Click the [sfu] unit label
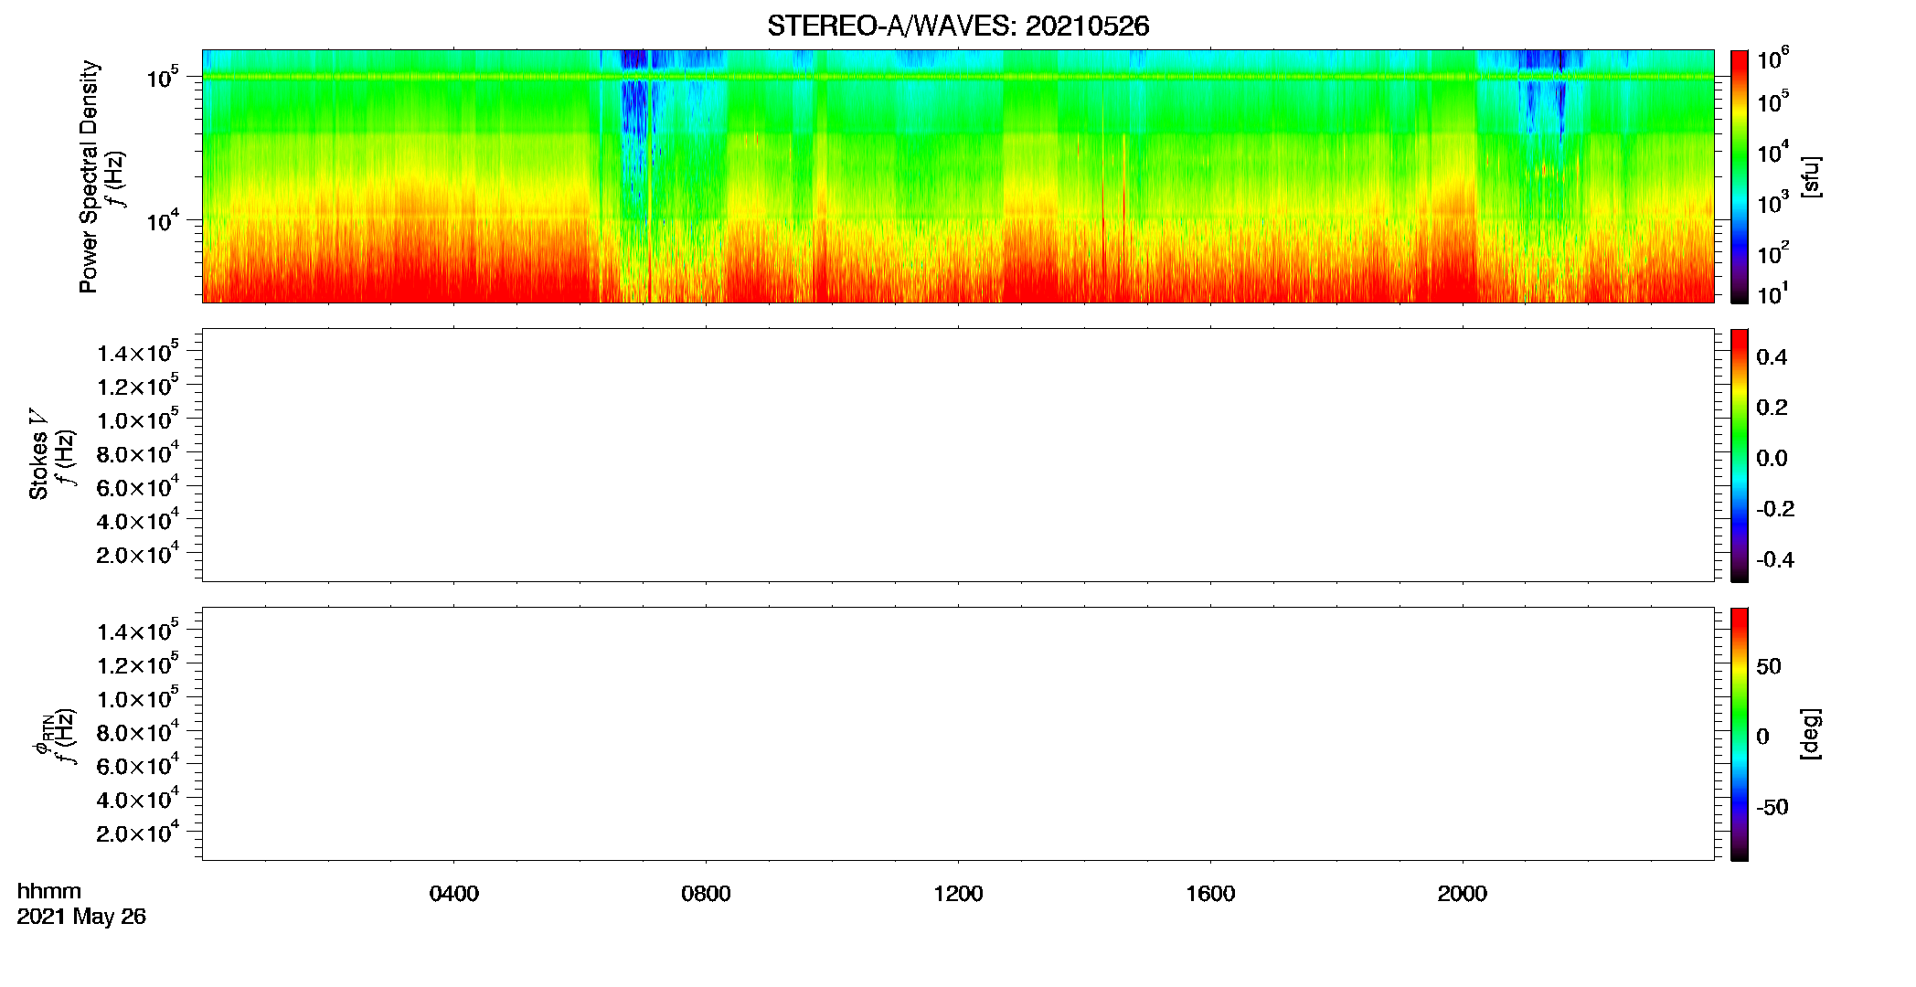The image size is (1916, 987). click(1811, 176)
